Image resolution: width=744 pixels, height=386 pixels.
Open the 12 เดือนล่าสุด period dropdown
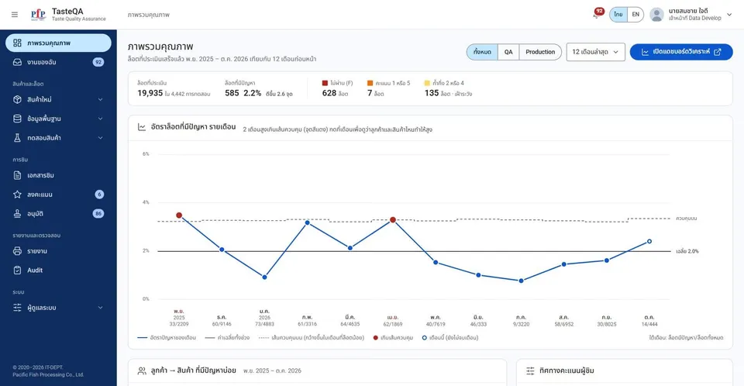coord(595,52)
